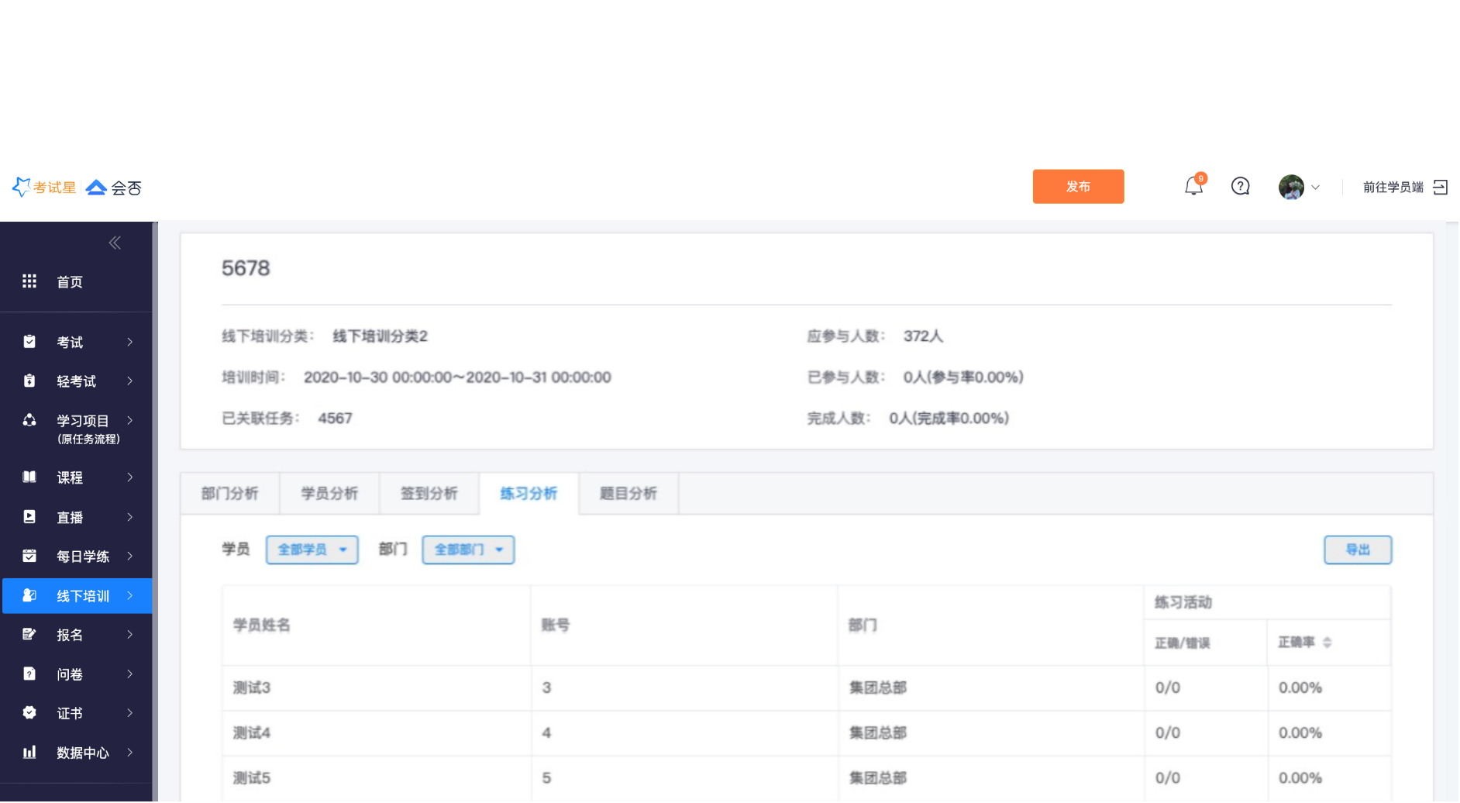Click the 导出 export button
Viewport: 1460px width, 803px height.
tap(1357, 550)
